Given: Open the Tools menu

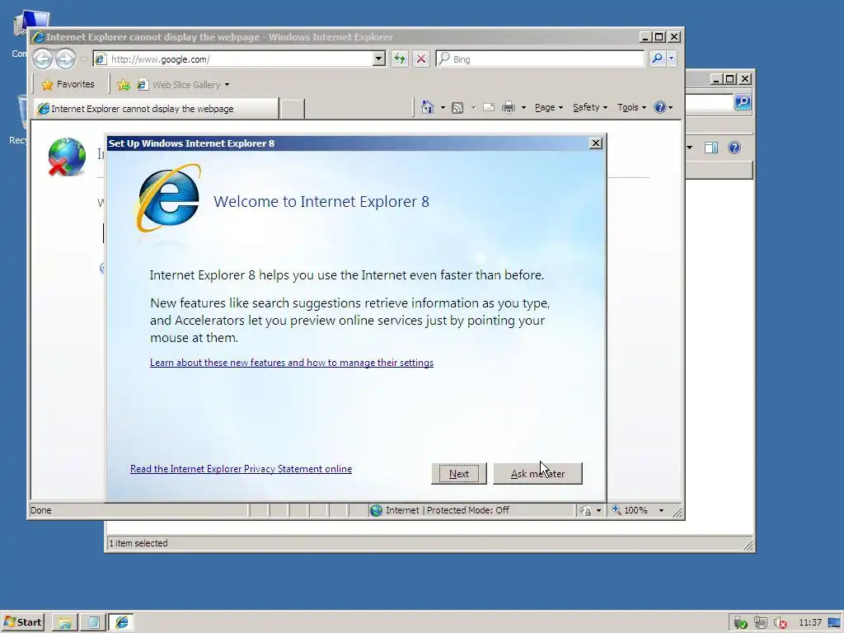Looking at the screenshot, I should click(631, 107).
